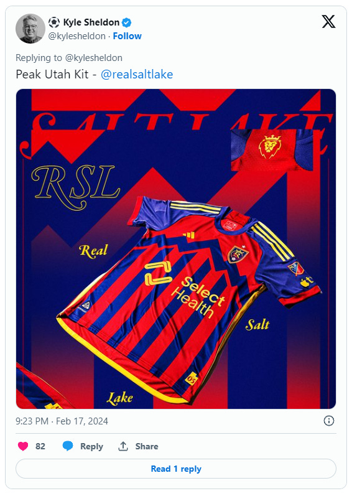Click the blue reply bubble icon

68,446
